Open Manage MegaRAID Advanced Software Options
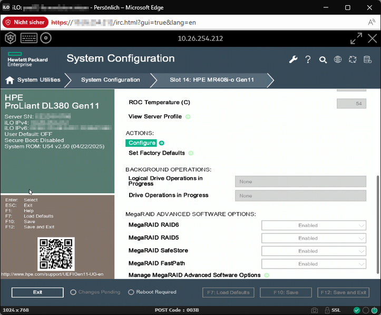The image size is (381, 315). tap(194, 275)
